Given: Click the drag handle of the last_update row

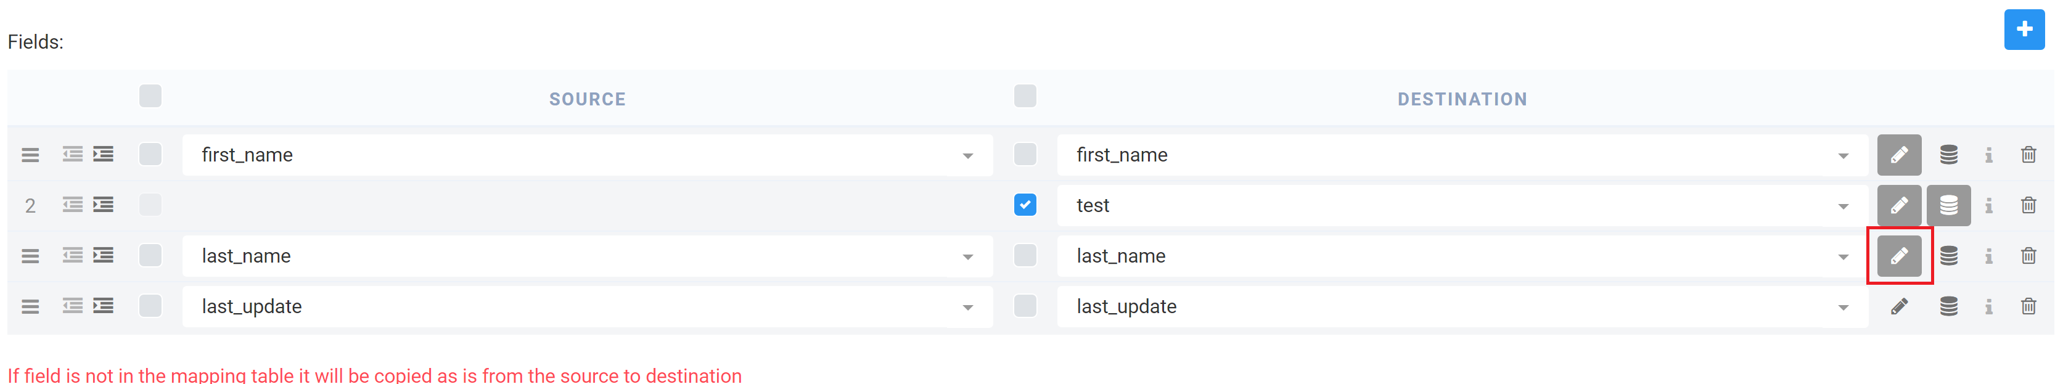Looking at the screenshot, I should (30, 306).
